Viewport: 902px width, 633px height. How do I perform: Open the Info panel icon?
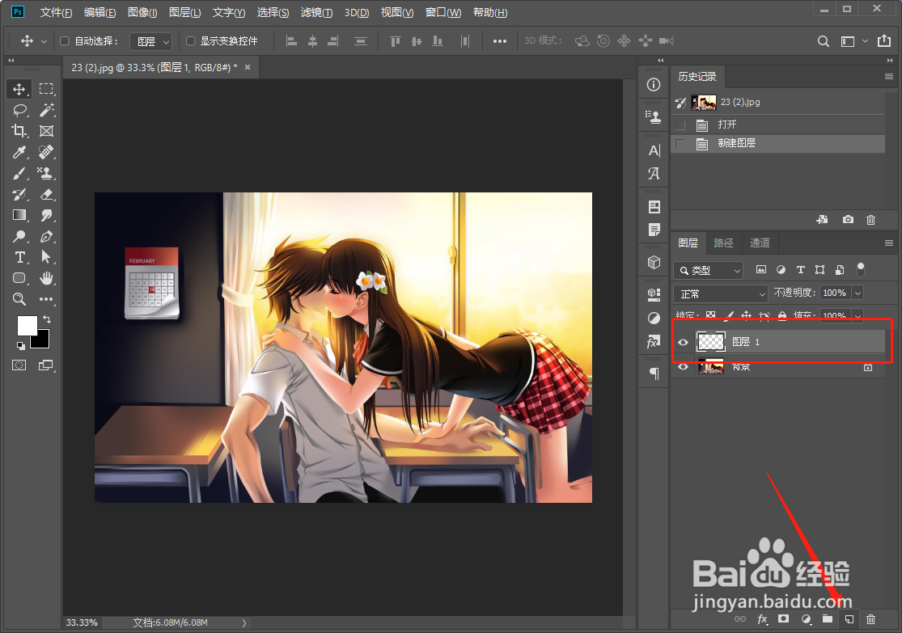(x=654, y=85)
